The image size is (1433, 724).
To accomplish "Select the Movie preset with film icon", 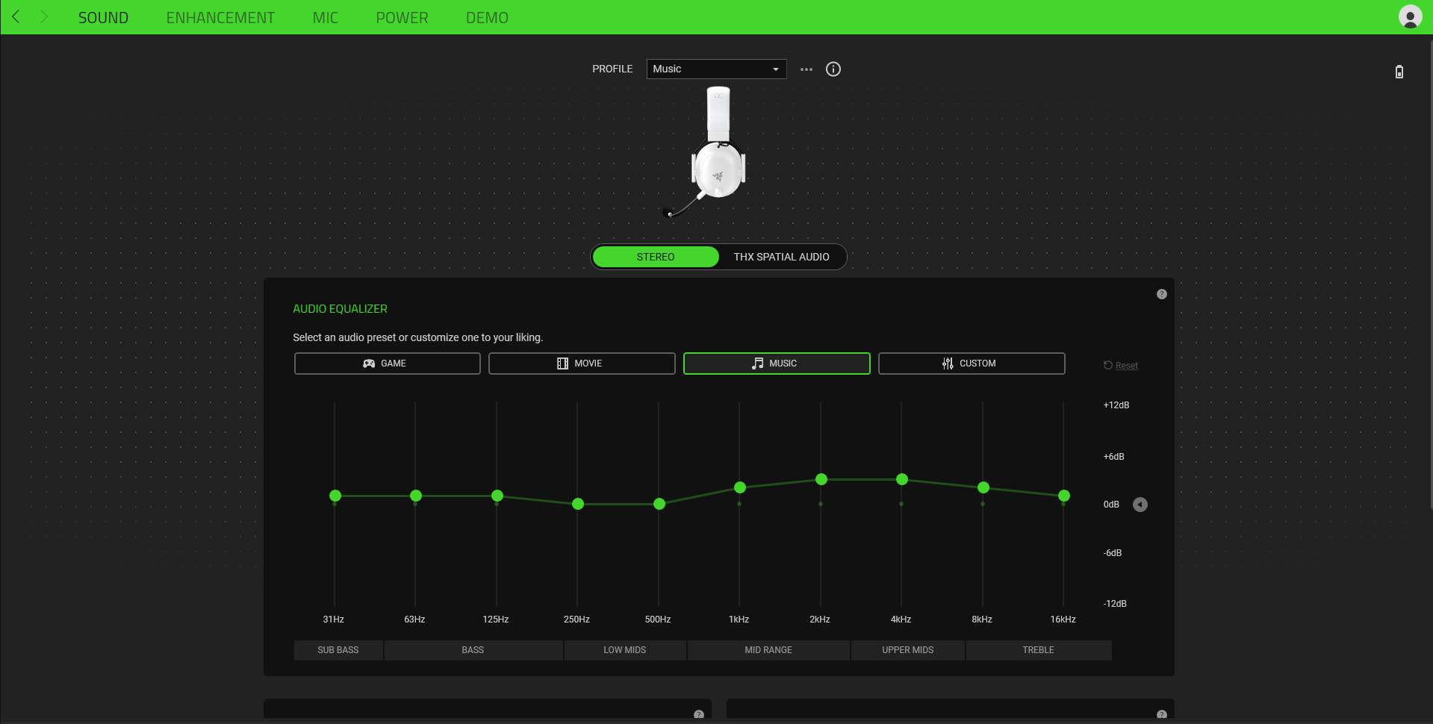I will 582,363.
